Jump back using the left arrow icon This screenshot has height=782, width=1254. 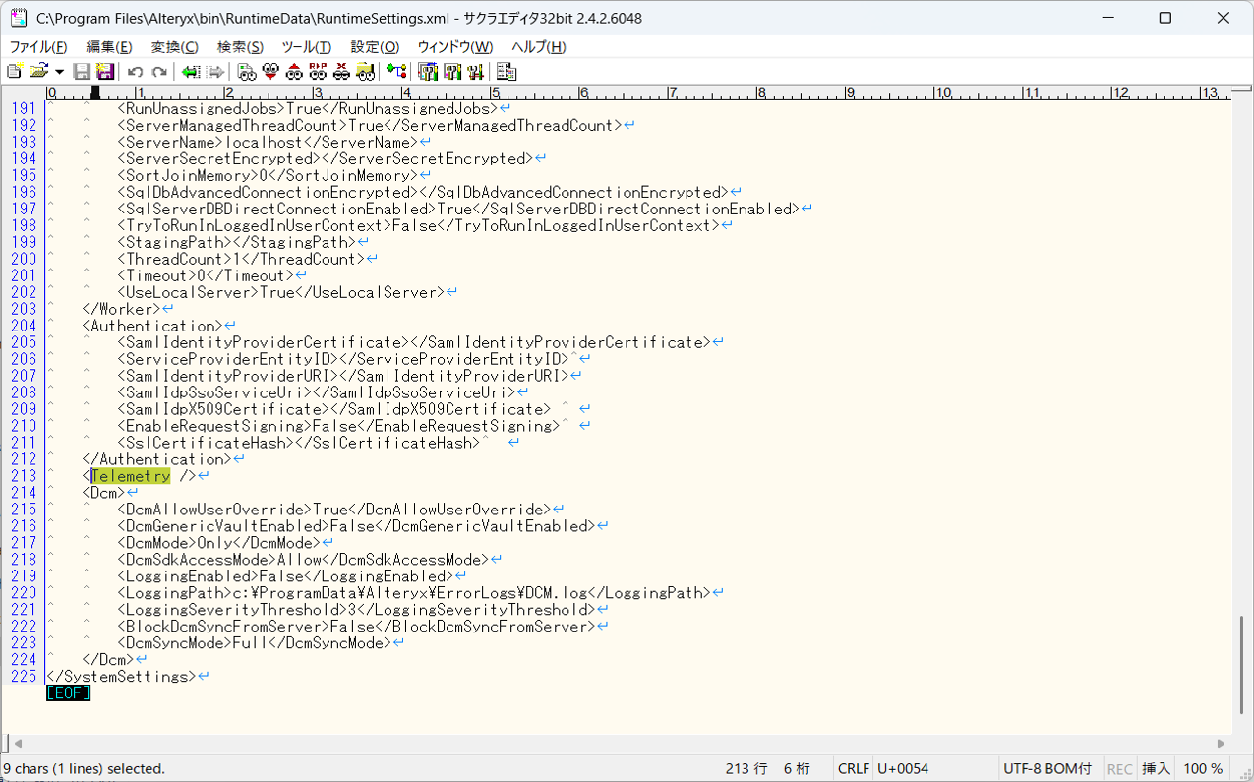(x=193, y=71)
